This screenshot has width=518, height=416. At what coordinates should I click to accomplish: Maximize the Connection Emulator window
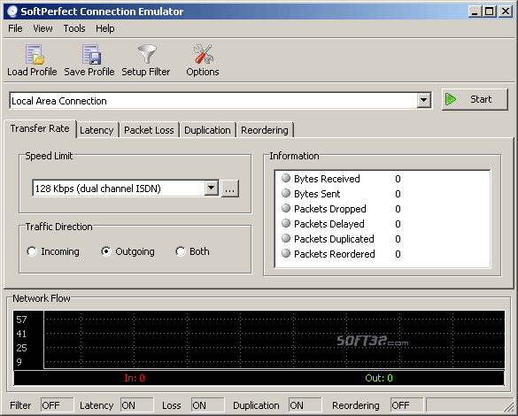pyautogui.click(x=490, y=12)
